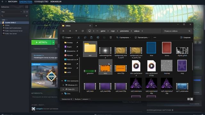Select the op9_main video file
205x115 pixels.
(90, 87)
